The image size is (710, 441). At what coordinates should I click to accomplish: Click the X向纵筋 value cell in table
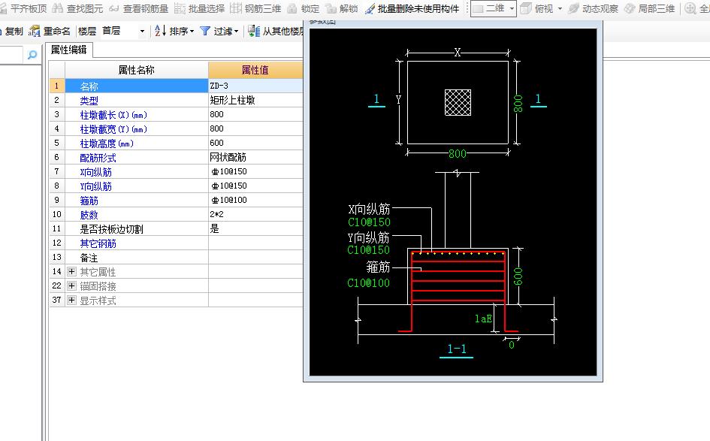[255, 171]
